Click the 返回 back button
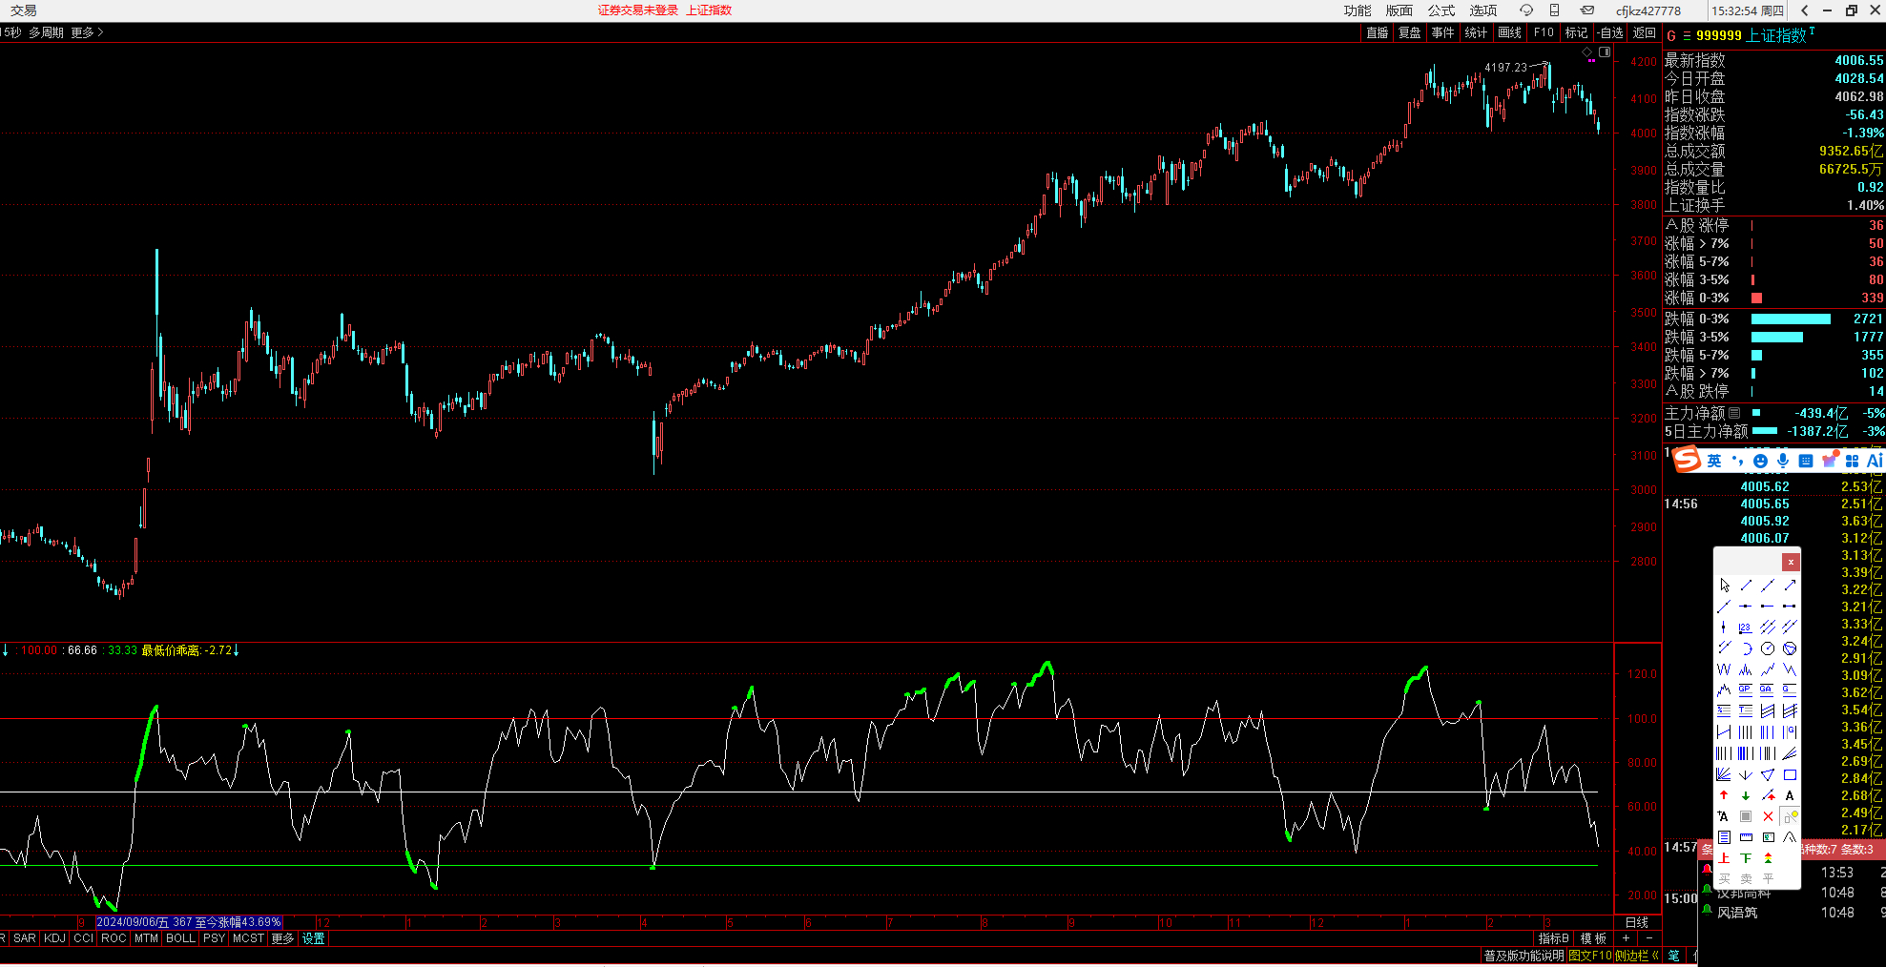This screenshot has height=967, width=1886. point(1644,32)
